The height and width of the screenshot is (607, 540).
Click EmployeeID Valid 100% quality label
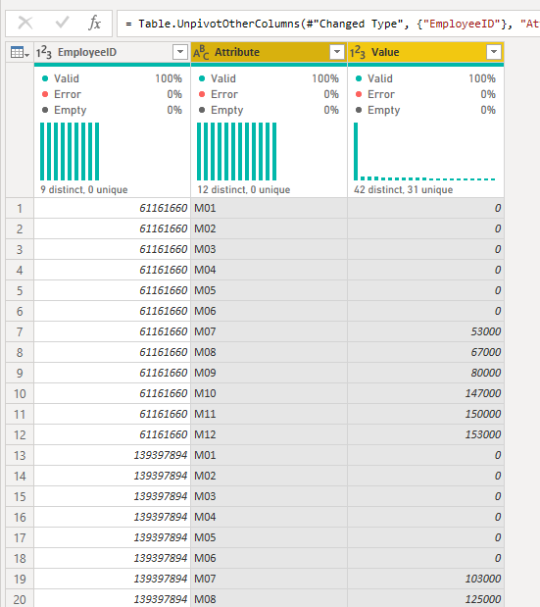pos(112,78)
